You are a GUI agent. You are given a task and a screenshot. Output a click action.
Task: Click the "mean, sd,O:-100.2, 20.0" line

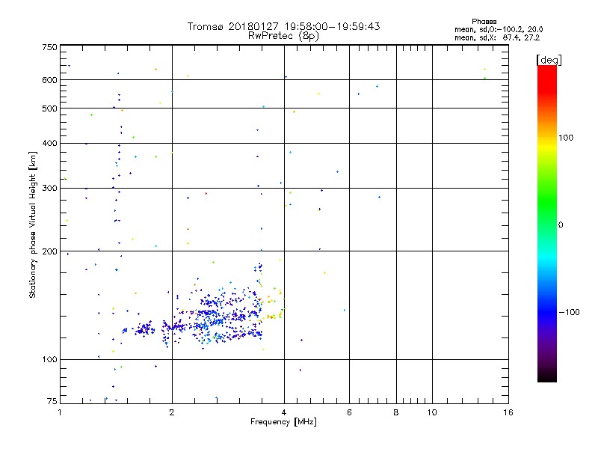pyautogui.click(x=499, y=29)
